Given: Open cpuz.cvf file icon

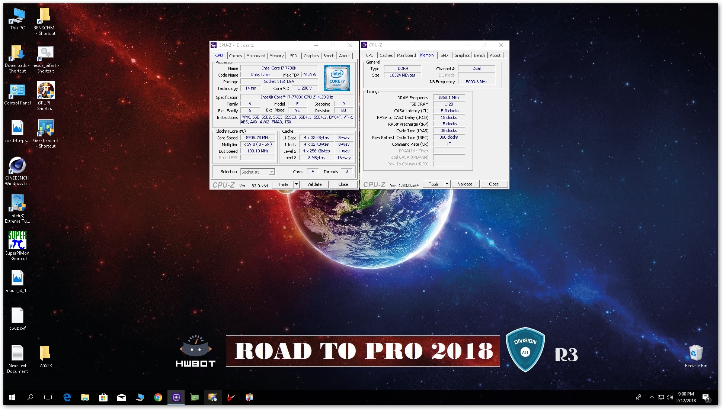Looking at the screenshot, I should coord(17,319).
